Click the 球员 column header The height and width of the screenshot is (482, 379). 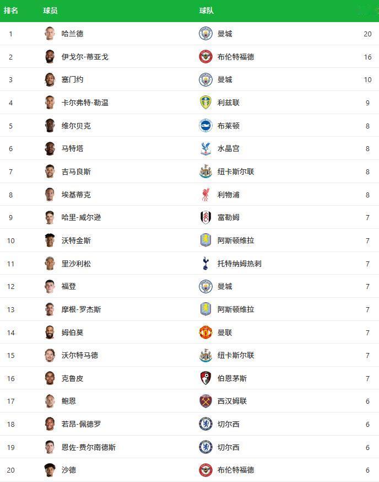(x=50, y=10)
